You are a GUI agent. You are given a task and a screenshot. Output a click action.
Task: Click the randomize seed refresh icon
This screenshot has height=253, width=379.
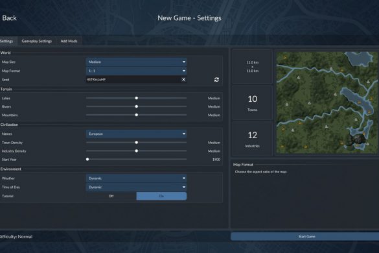coord(216,80)
